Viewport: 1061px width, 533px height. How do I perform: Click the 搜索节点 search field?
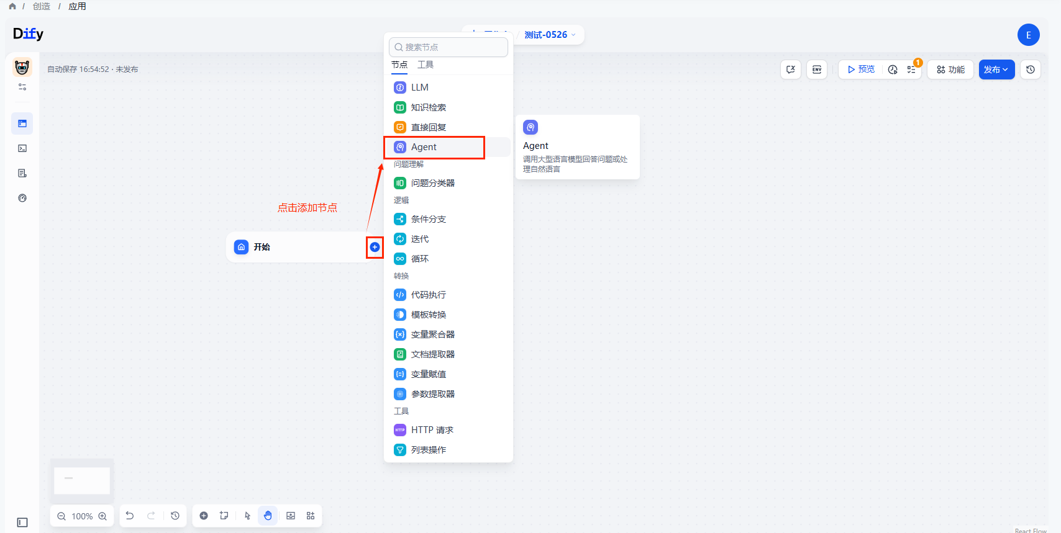pyautogui.click(x=449, y=47)
